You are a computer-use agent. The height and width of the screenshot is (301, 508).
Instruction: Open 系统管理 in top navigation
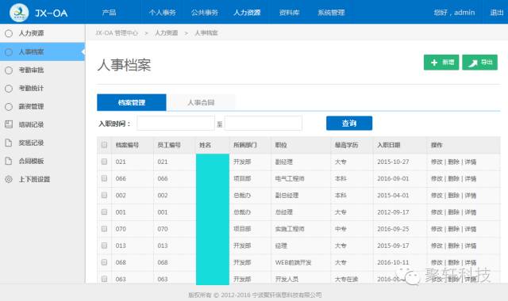click(331, 13)
